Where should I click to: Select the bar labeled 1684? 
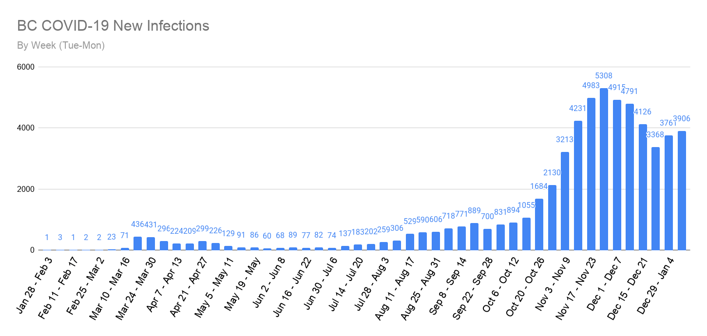[x=539, y=224]
